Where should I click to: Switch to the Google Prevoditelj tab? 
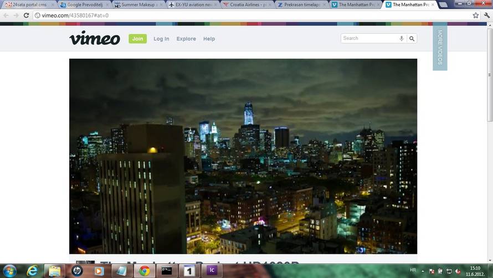coord(84,5)
